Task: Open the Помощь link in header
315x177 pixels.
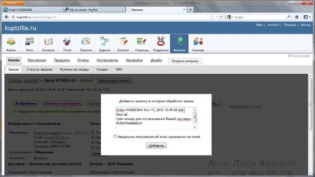Action: pyautogui.click(x=290, y=25)
